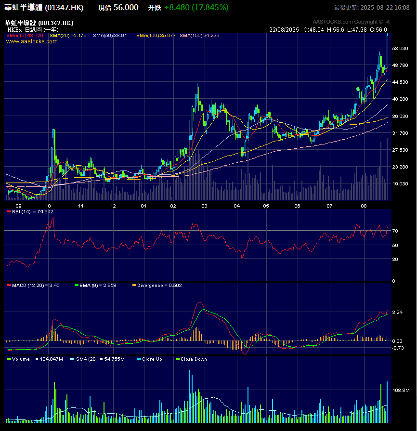Click the 40.280 price axis label
This screenshot has height=431, width=417.
tap(400, 99)
